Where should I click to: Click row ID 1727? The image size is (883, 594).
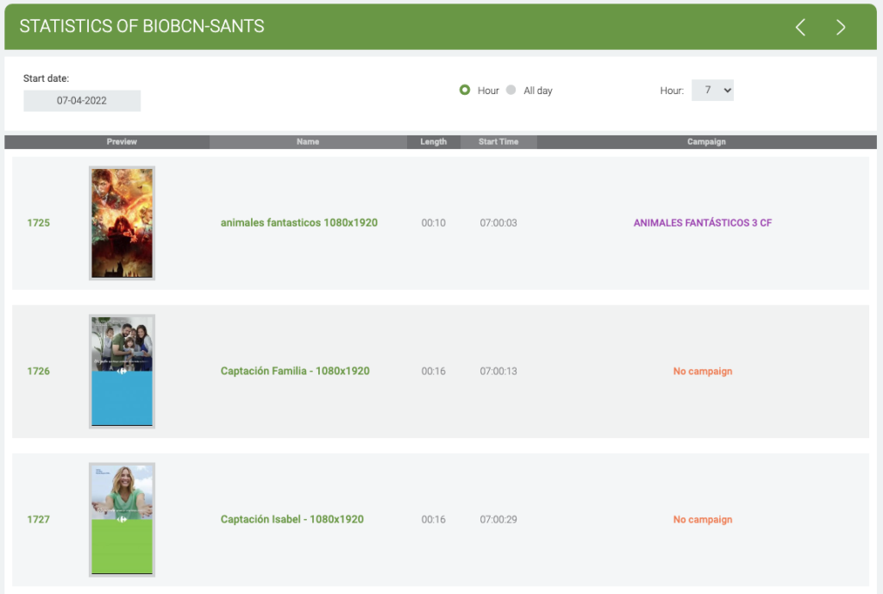click(x=39, y=520)
